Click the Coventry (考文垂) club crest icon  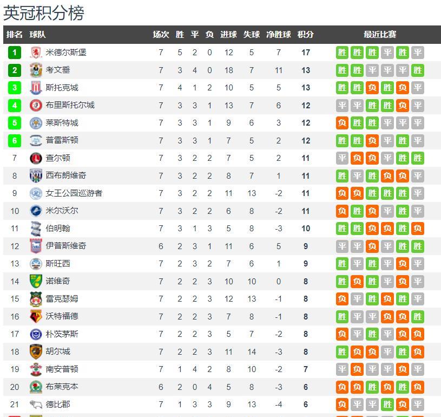36,70
